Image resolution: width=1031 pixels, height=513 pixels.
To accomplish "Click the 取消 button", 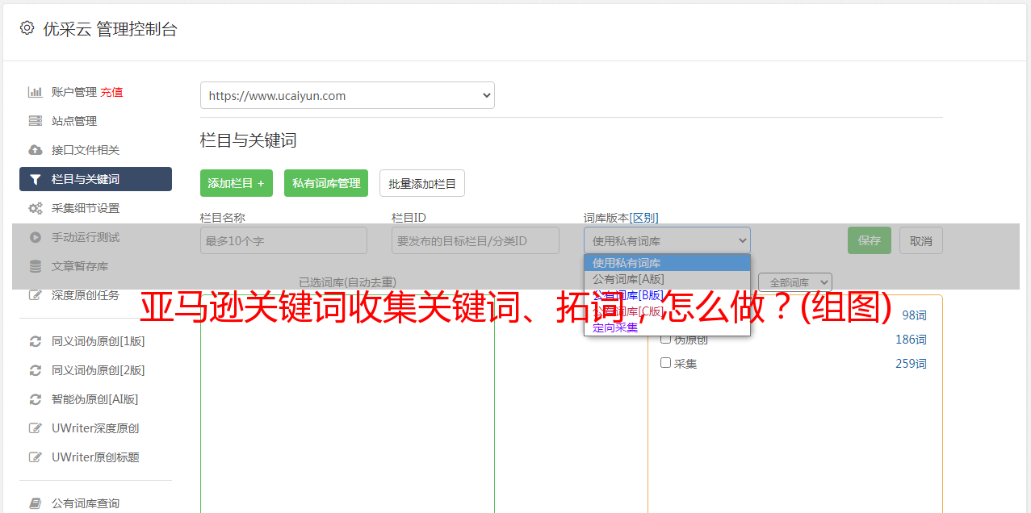I will point(921,240).
